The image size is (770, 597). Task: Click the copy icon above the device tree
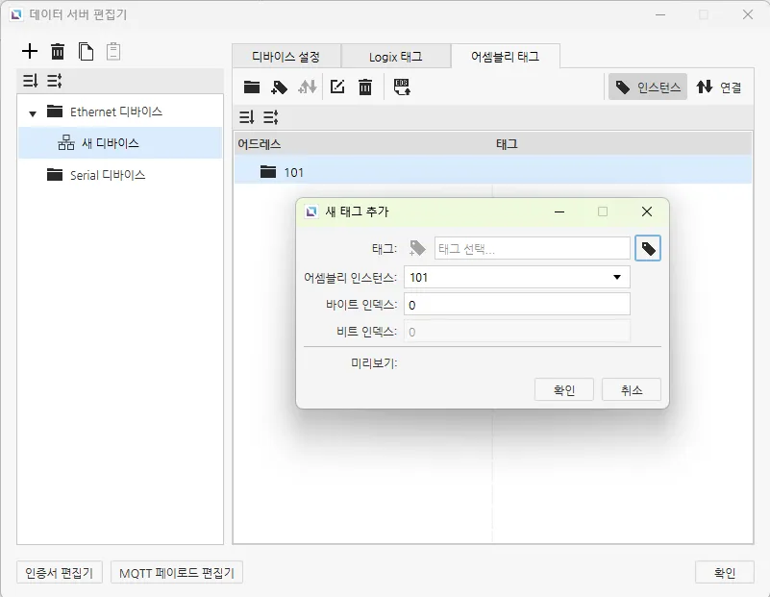click(86, 52)
